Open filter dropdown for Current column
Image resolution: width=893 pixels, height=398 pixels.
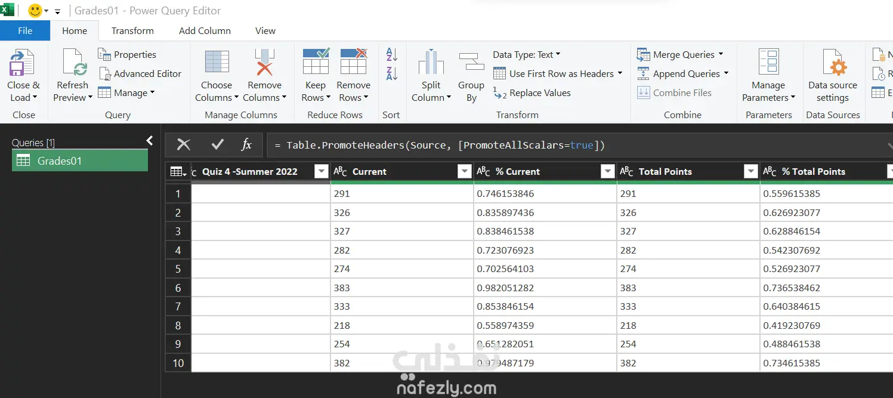tap(465, 172)
